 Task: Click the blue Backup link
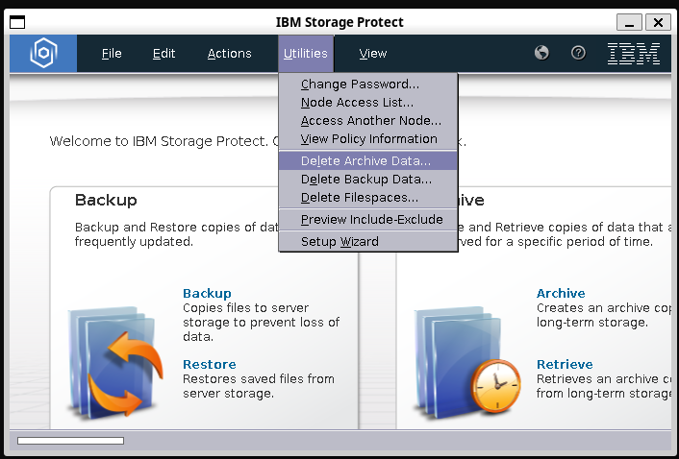coord(207,294)
